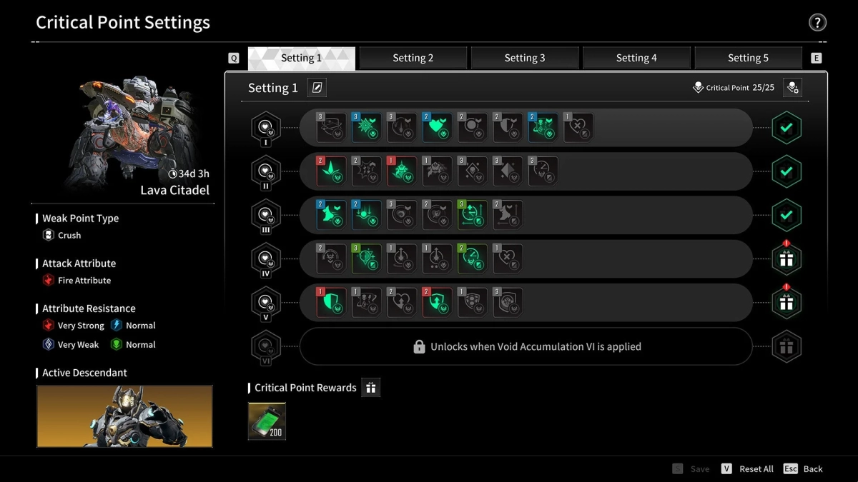Image resolution: width=858 pixels, height=482 pixels.
Task: Select the green heart modifier in row I
Action: 436,127
